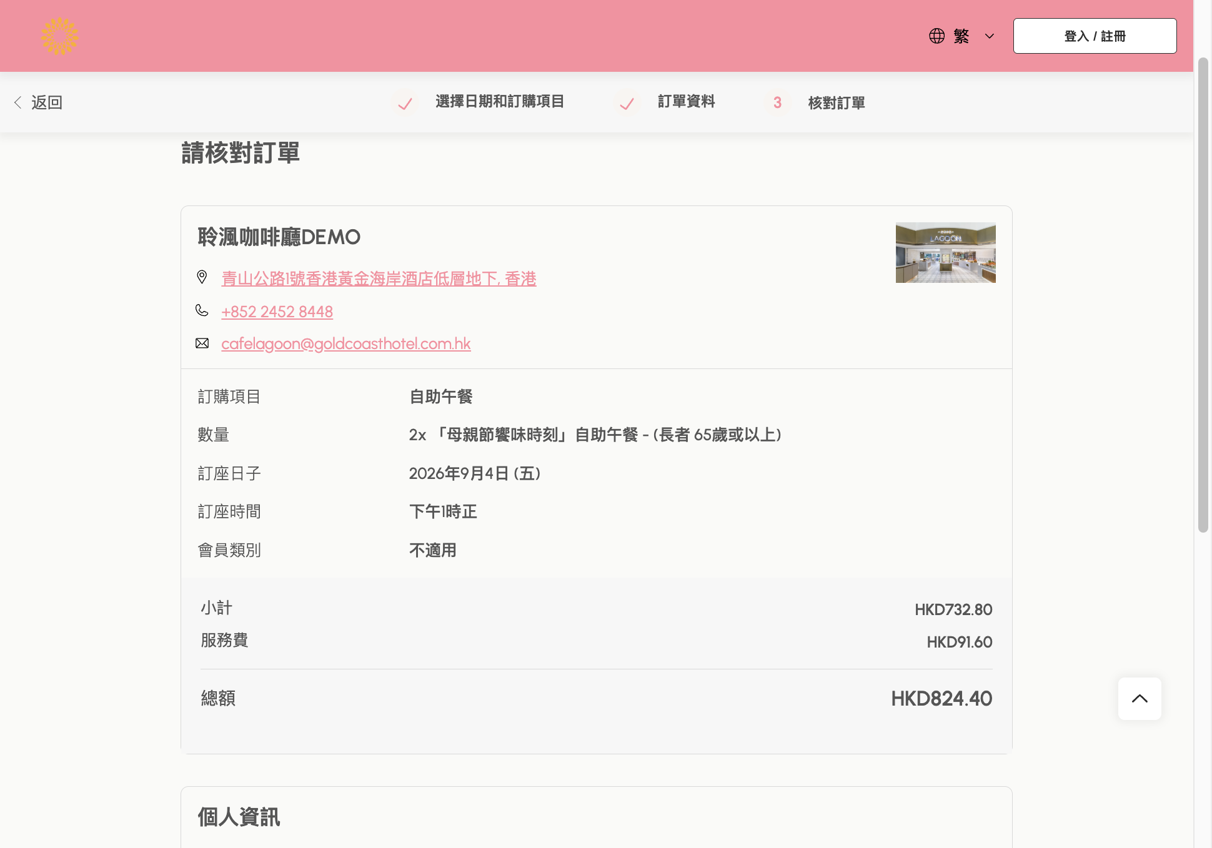
Task: Click the step number 3 badge
Action: pyautogui.click(x=777, y=102)
